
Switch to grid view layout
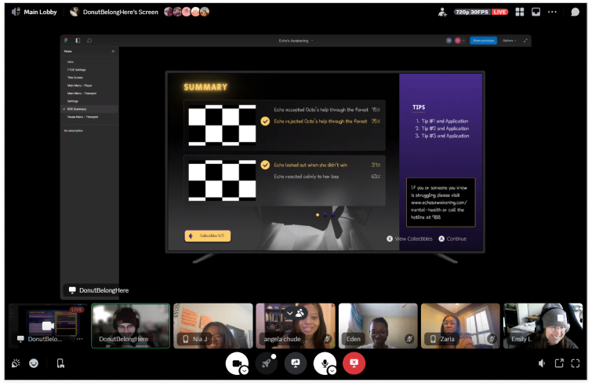[x=520, y=12]
